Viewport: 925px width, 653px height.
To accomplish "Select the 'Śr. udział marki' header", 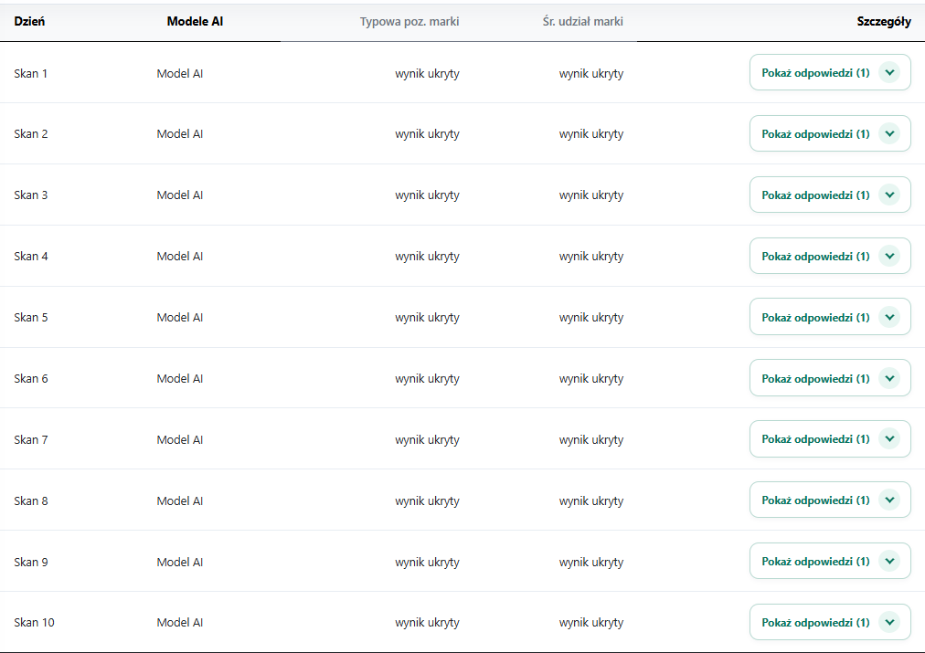I will [x=583, y=22].
